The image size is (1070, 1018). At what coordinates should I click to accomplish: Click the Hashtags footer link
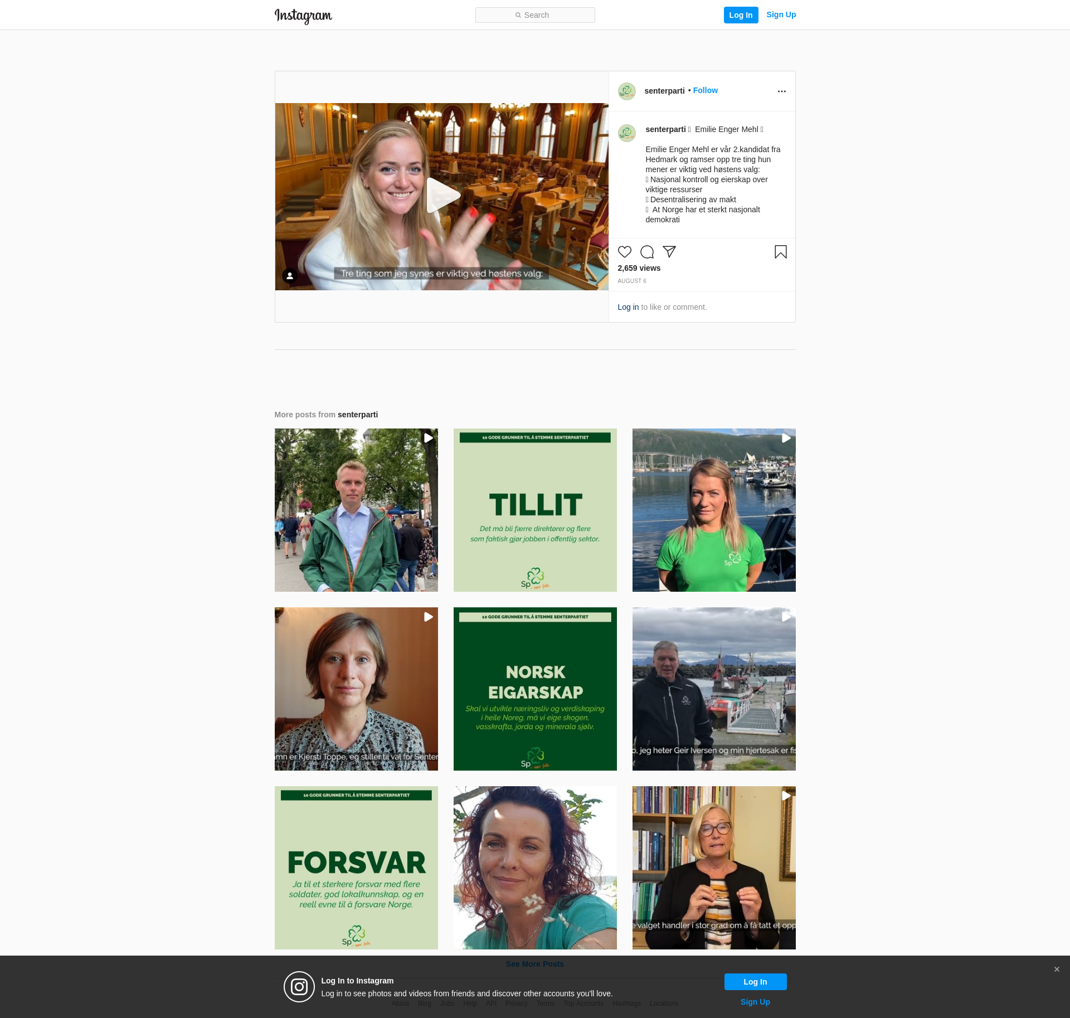tap(626, 1004)
